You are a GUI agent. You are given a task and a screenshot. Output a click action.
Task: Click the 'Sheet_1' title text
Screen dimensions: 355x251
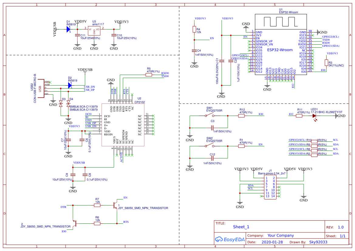pyautogui.click(x=241, y=227)
